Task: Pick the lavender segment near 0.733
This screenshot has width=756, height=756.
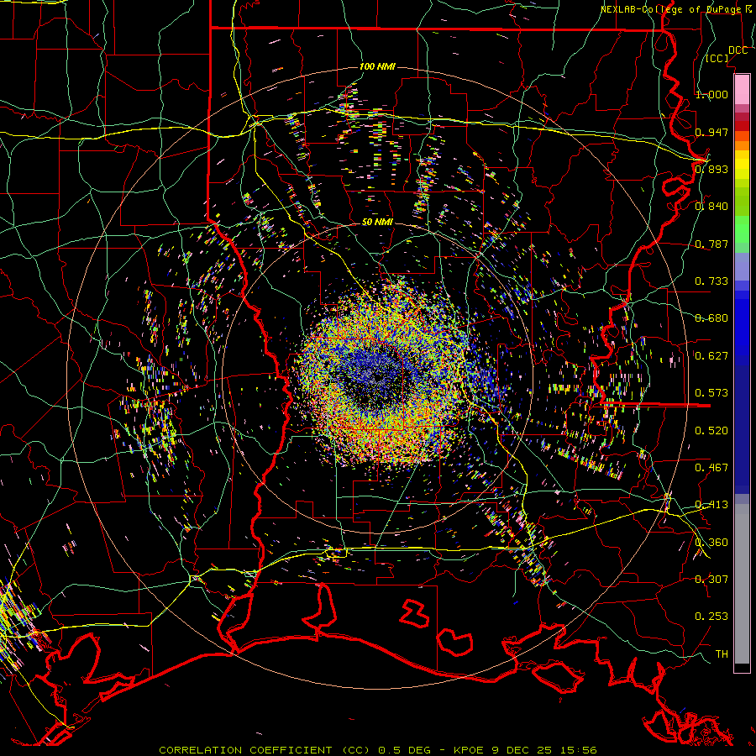Action: 742,266
